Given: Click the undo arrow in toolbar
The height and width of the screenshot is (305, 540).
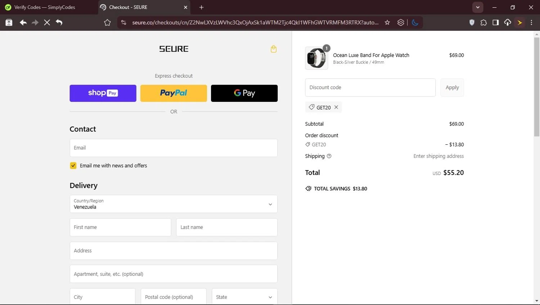Looking at the screenshot, I should (x=59, y=22).
